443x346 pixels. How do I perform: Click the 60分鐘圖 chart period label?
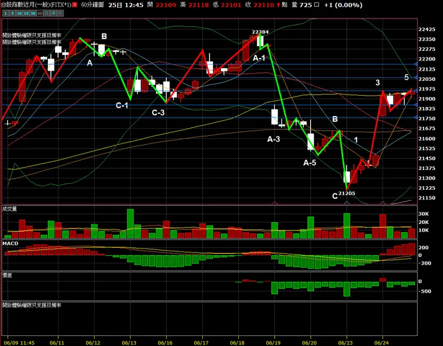[92, 5]
